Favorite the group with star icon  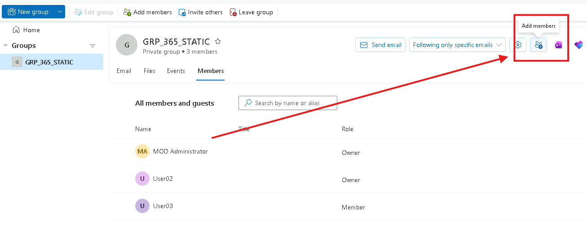pyautogui.click(x=218, y=42)
